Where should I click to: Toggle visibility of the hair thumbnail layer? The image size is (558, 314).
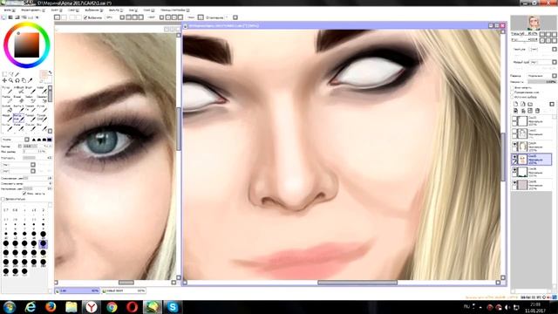(514, 144)
